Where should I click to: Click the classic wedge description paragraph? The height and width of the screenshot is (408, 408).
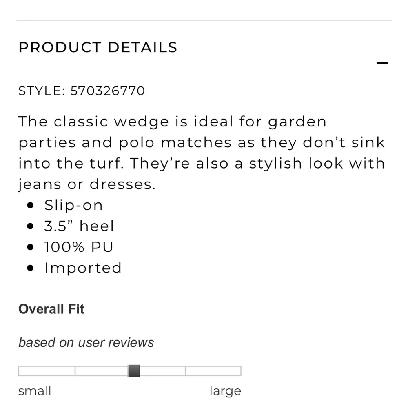202,153
